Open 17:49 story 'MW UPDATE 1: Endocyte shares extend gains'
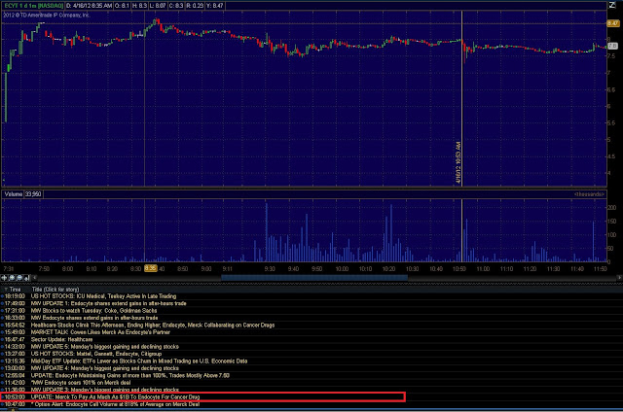This screenshot has width=623, height=412. tap(108, 303)
